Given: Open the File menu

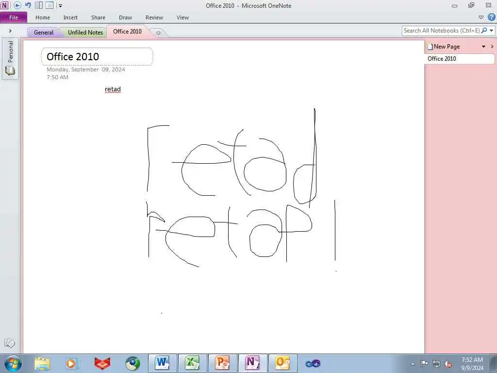Looking at the screenshot, I should click(x=14, y=17).
